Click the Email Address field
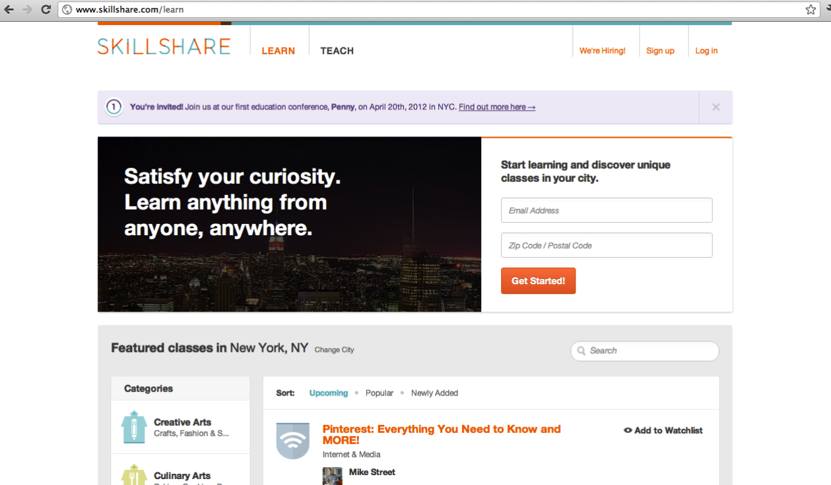831x485 pixels. tap(607, 210)
